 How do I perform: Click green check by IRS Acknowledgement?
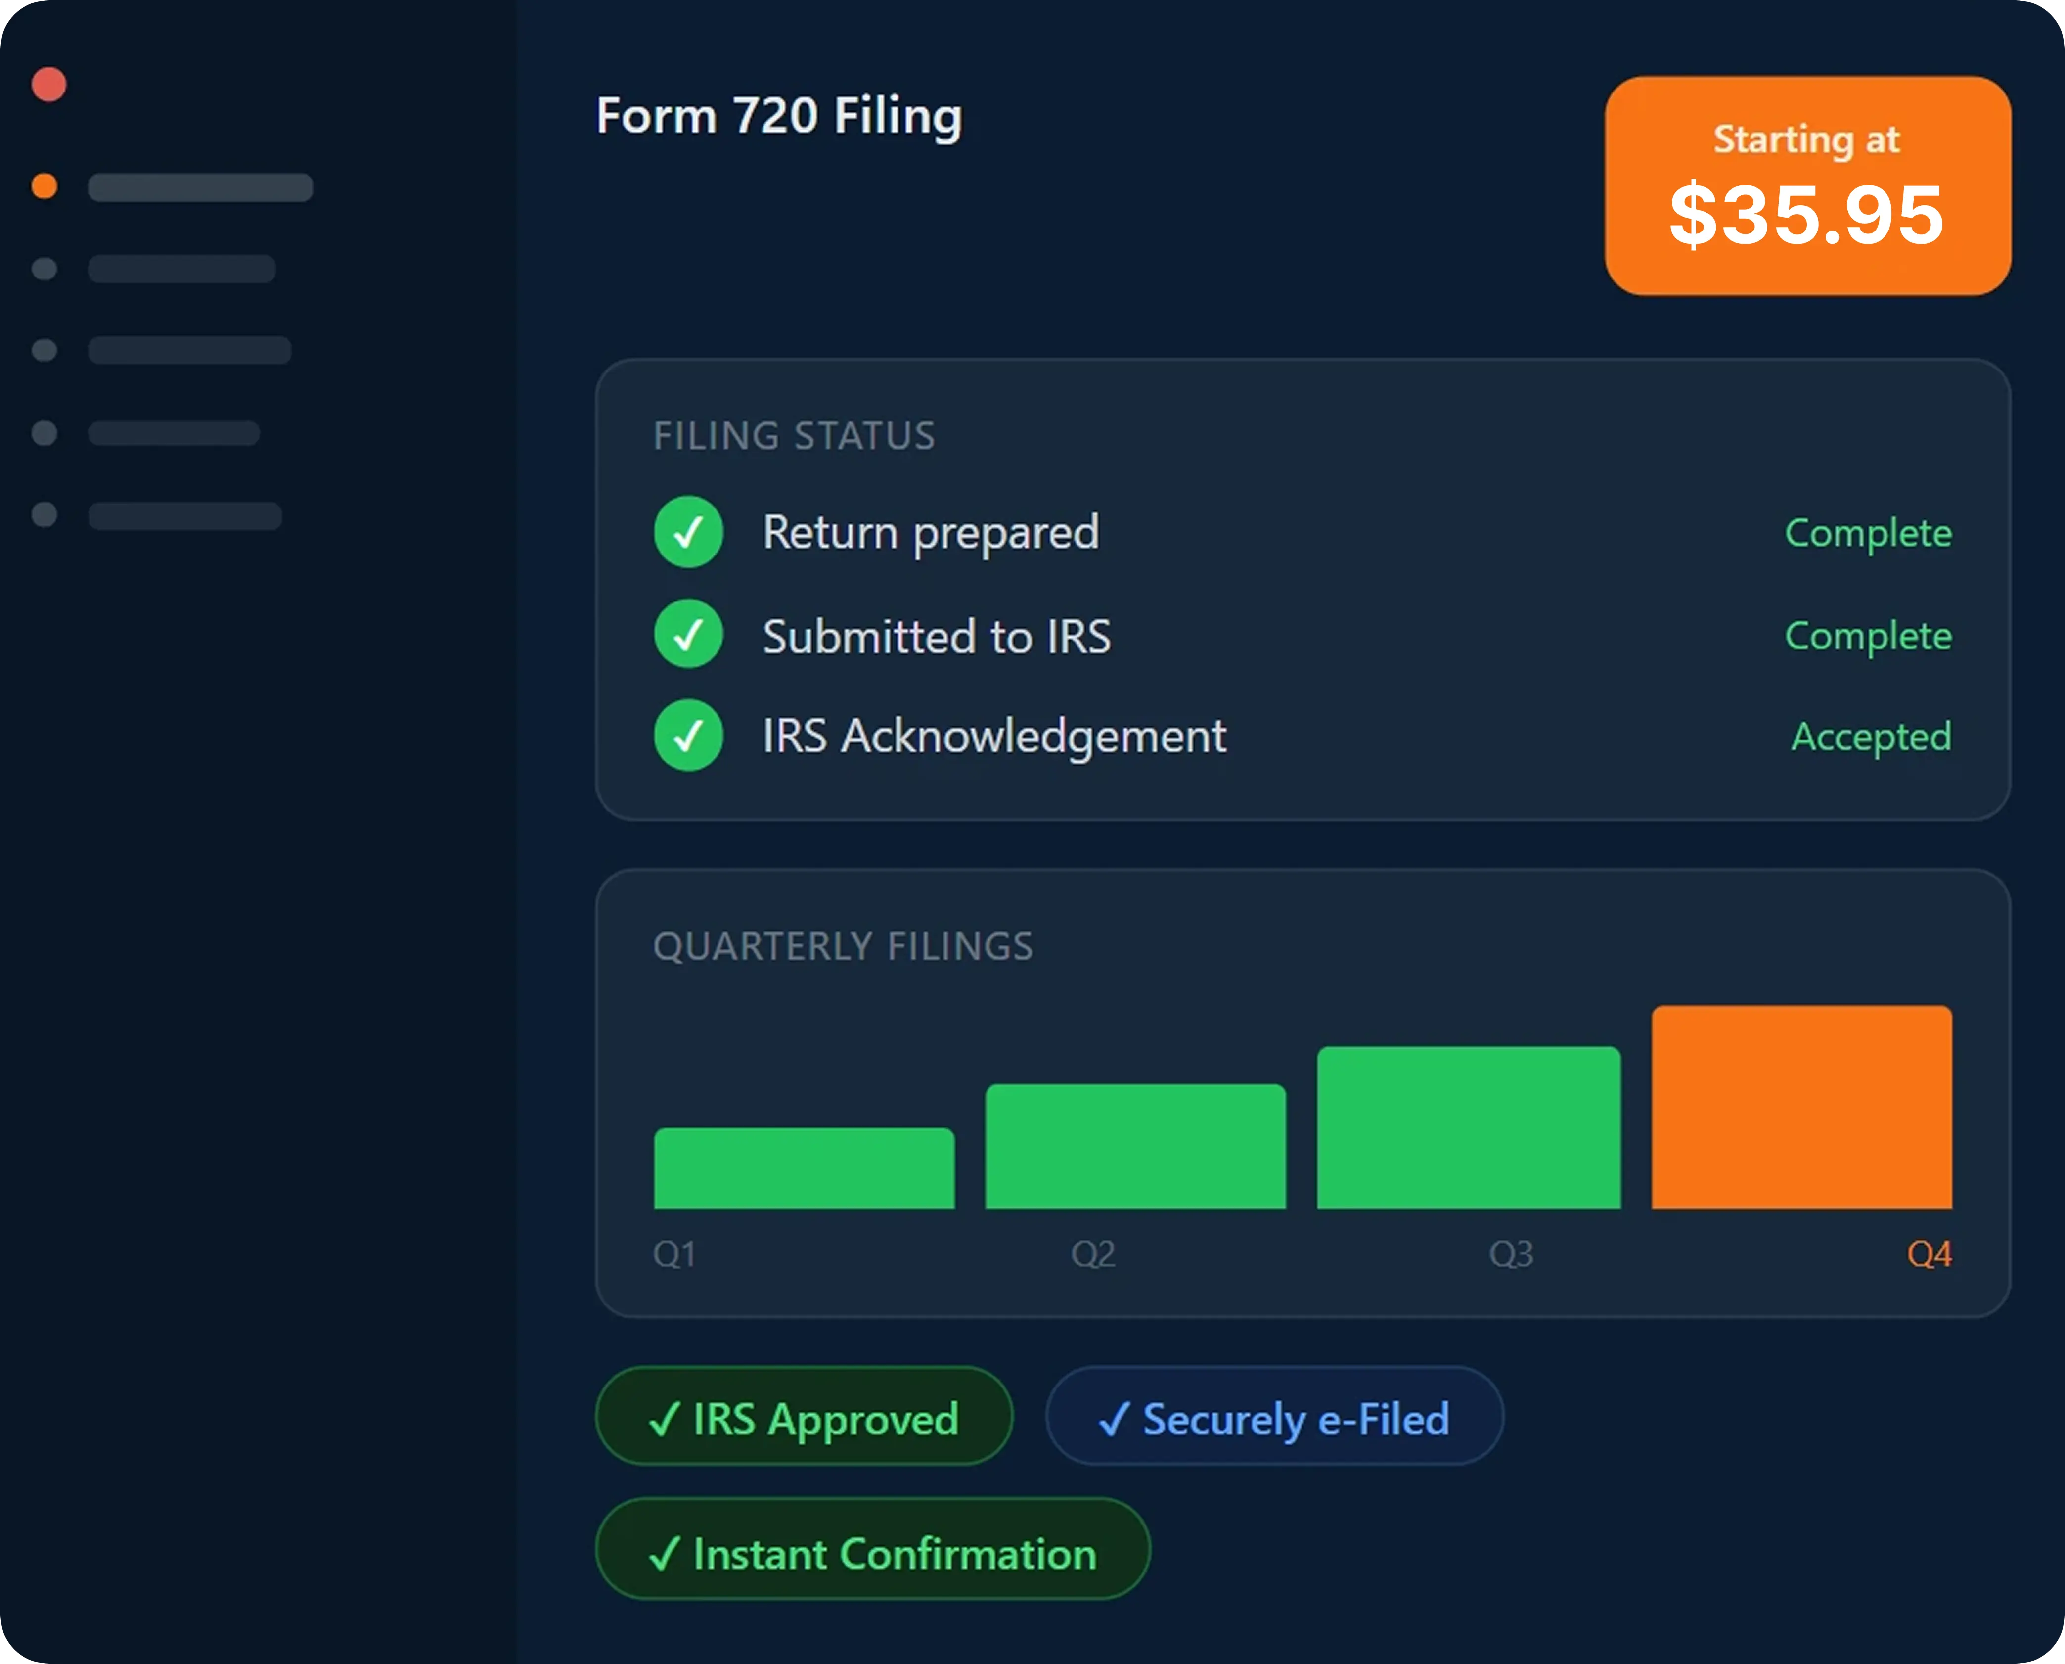point(688,735)
